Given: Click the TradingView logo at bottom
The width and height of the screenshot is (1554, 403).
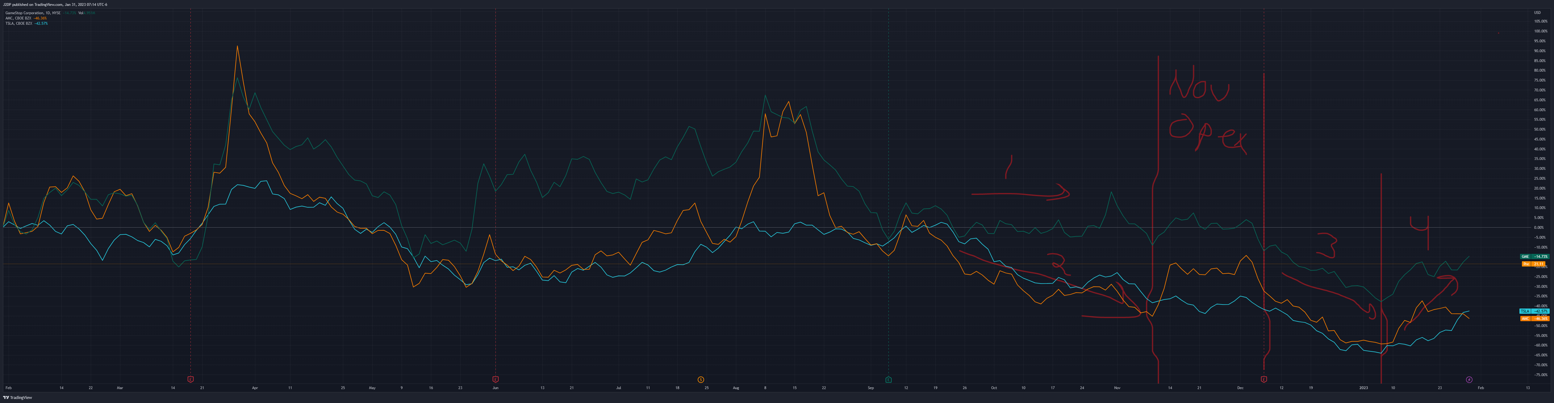Looking at the screenshot, I should [x=18, y=397].
